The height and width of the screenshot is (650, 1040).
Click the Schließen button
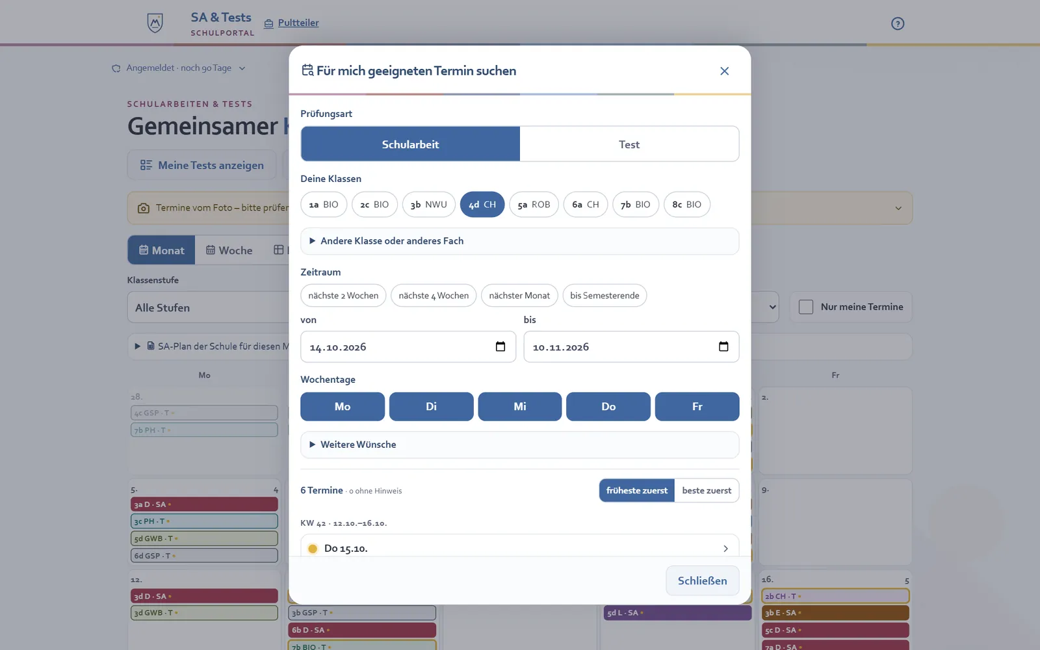click(x=703, y=580)
